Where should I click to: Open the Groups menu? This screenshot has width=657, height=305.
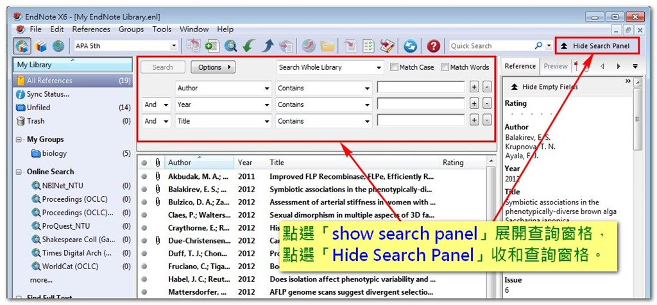tap(131, 29)
